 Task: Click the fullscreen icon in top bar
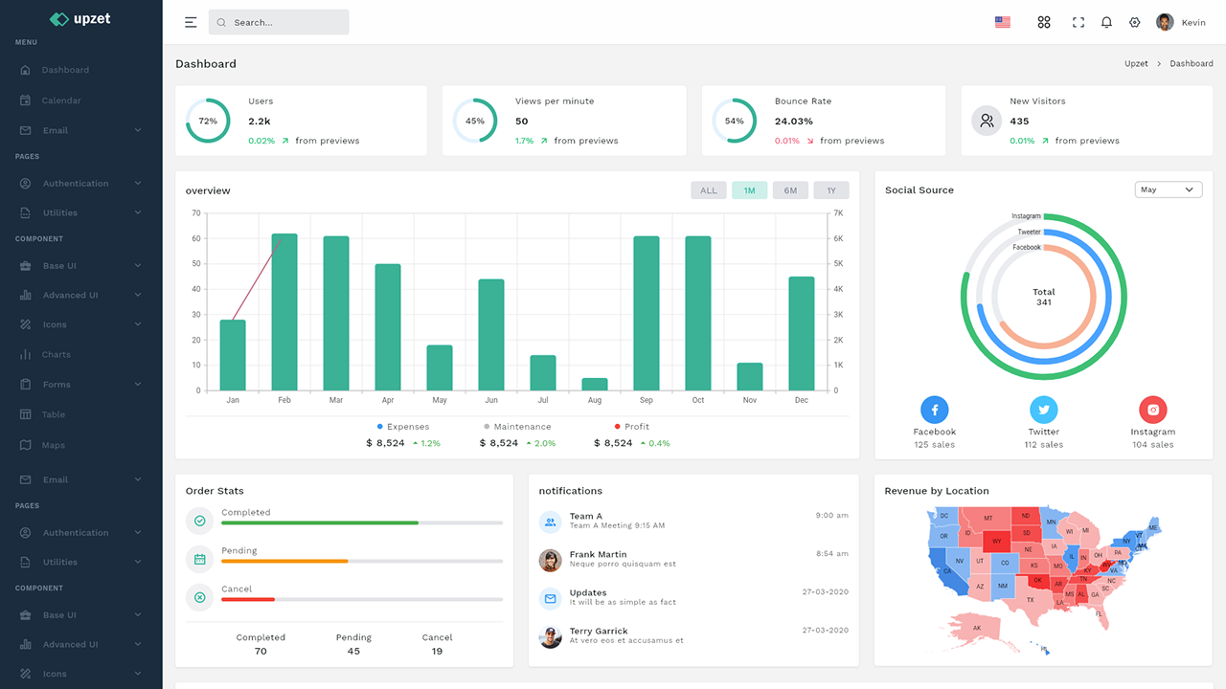point(1078,22)
